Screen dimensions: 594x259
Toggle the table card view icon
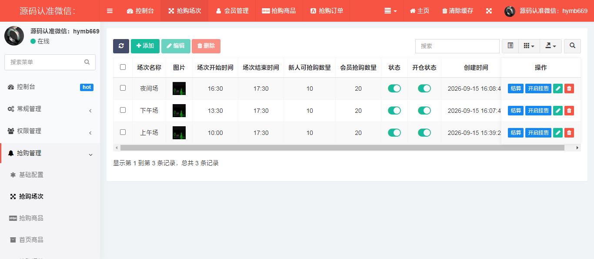510,46
